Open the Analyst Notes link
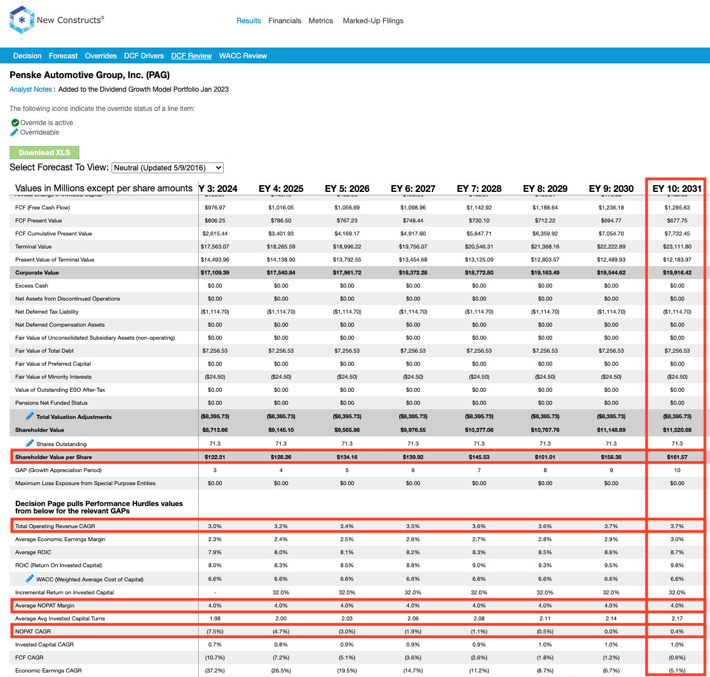Image resolution: width=710 pixels, height=677 pixels. (x=31, y=89)
